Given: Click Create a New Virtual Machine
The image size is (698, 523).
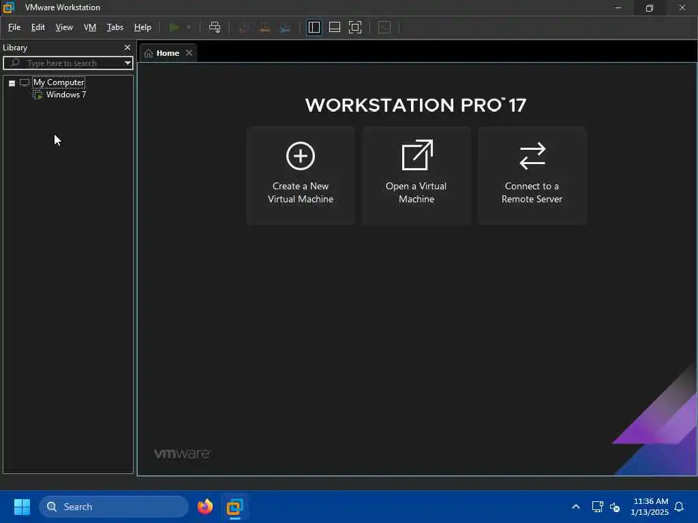Looking at the screenshot, I should tap(301, 176).
